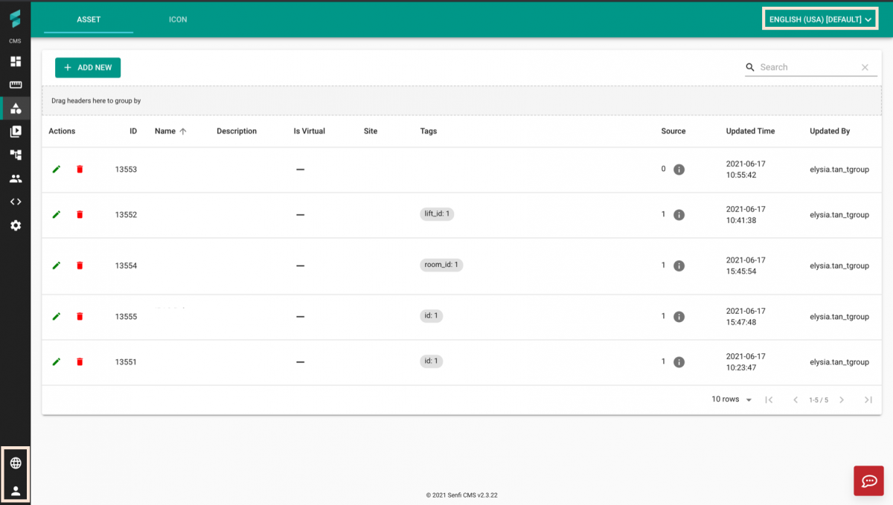Open the chat feedback bubble at bottom right

(x=868, y=480)
